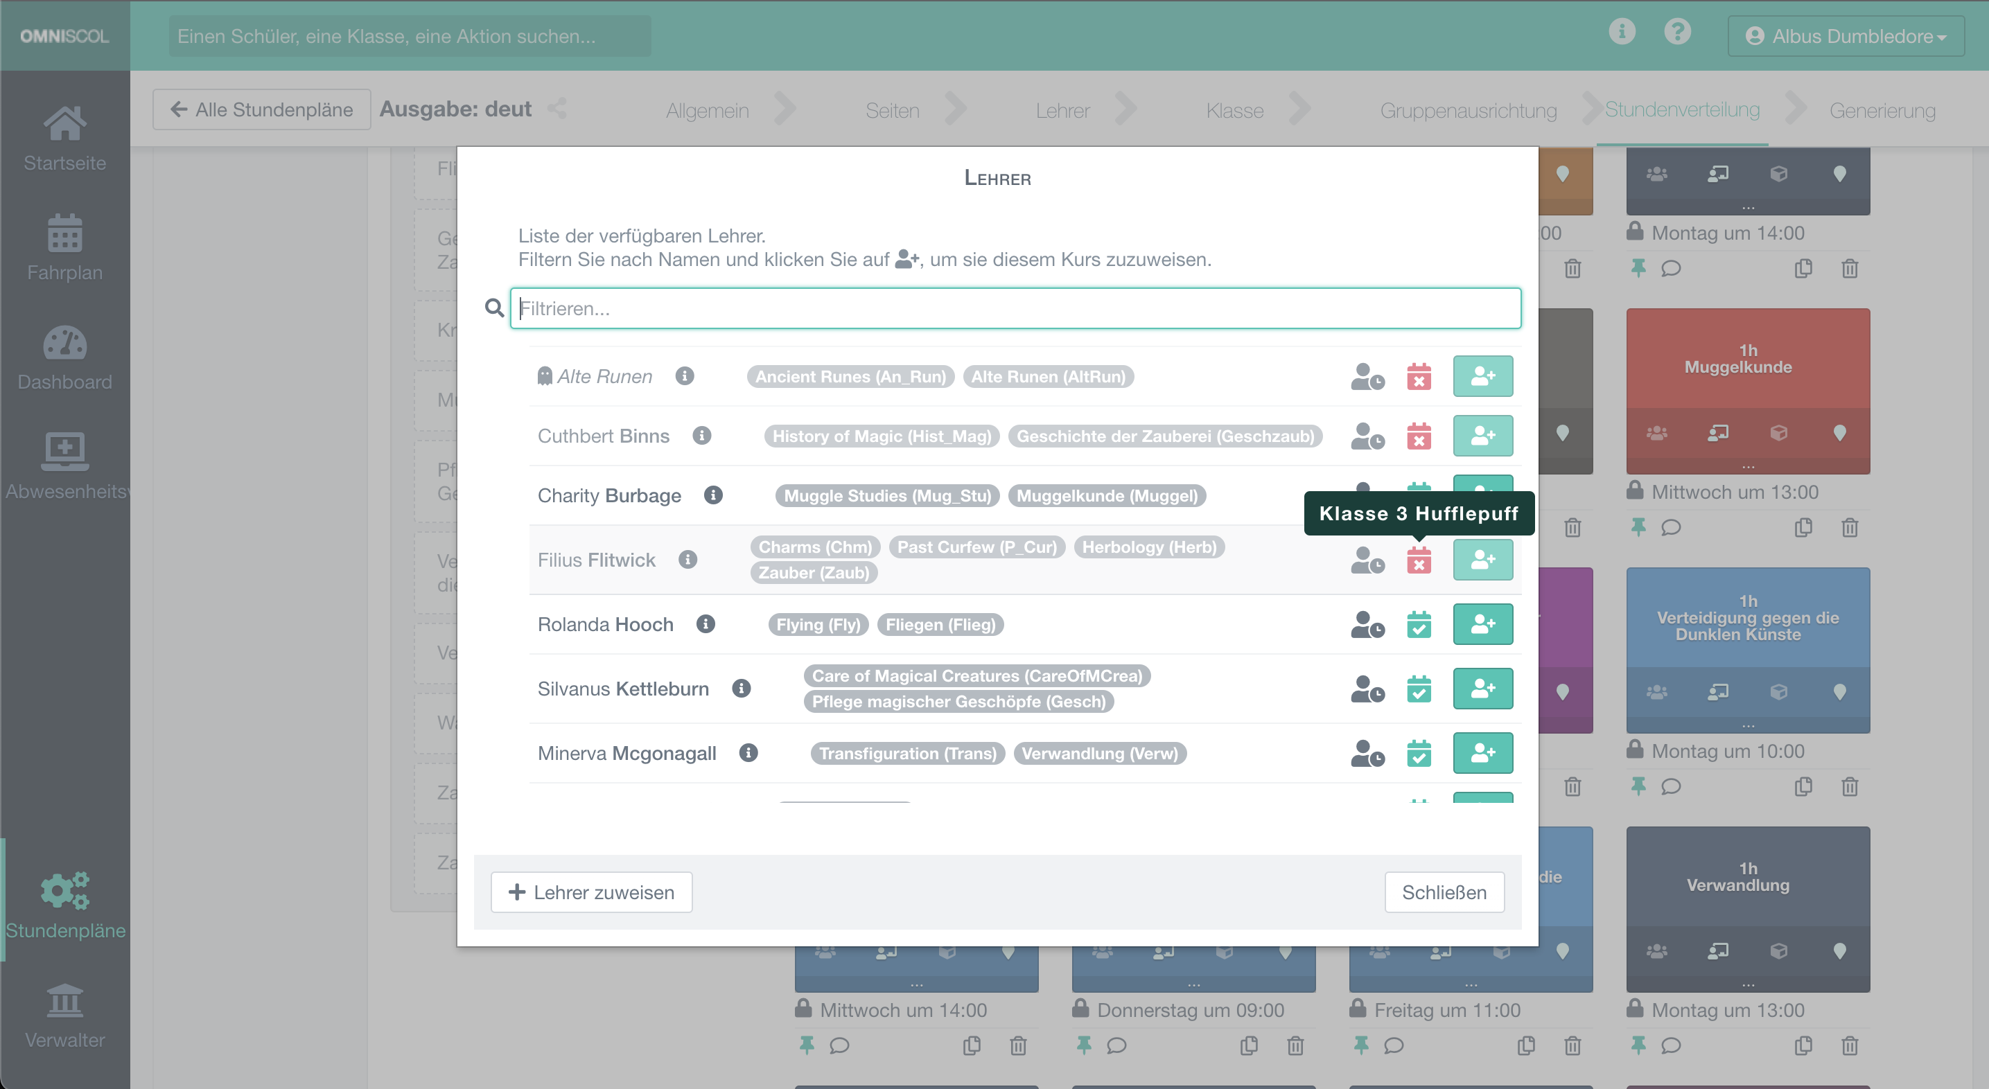Open availability calendar for Minerva Mcgonagall
Screen dimensions: 1989x1089
pyautogui.click(x=1419, y=753)
